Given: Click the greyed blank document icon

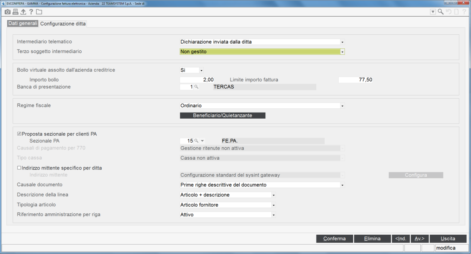Looking at the screenshot, I should pos(456,12).
